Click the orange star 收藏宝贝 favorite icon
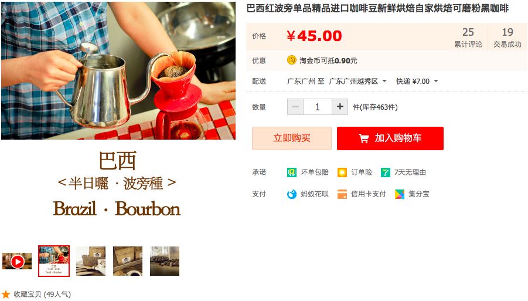The height and width of the screenshot is (301, 528). [6, 294]
